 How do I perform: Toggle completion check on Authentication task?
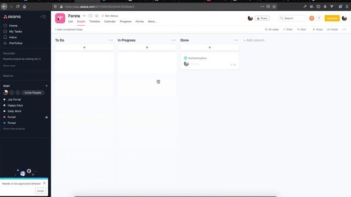185,58
